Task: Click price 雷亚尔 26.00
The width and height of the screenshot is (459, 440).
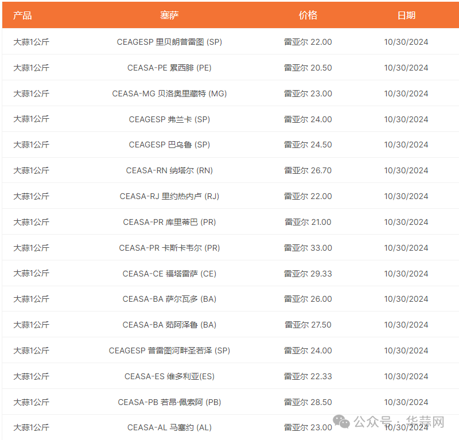Action: click(308, 299)
